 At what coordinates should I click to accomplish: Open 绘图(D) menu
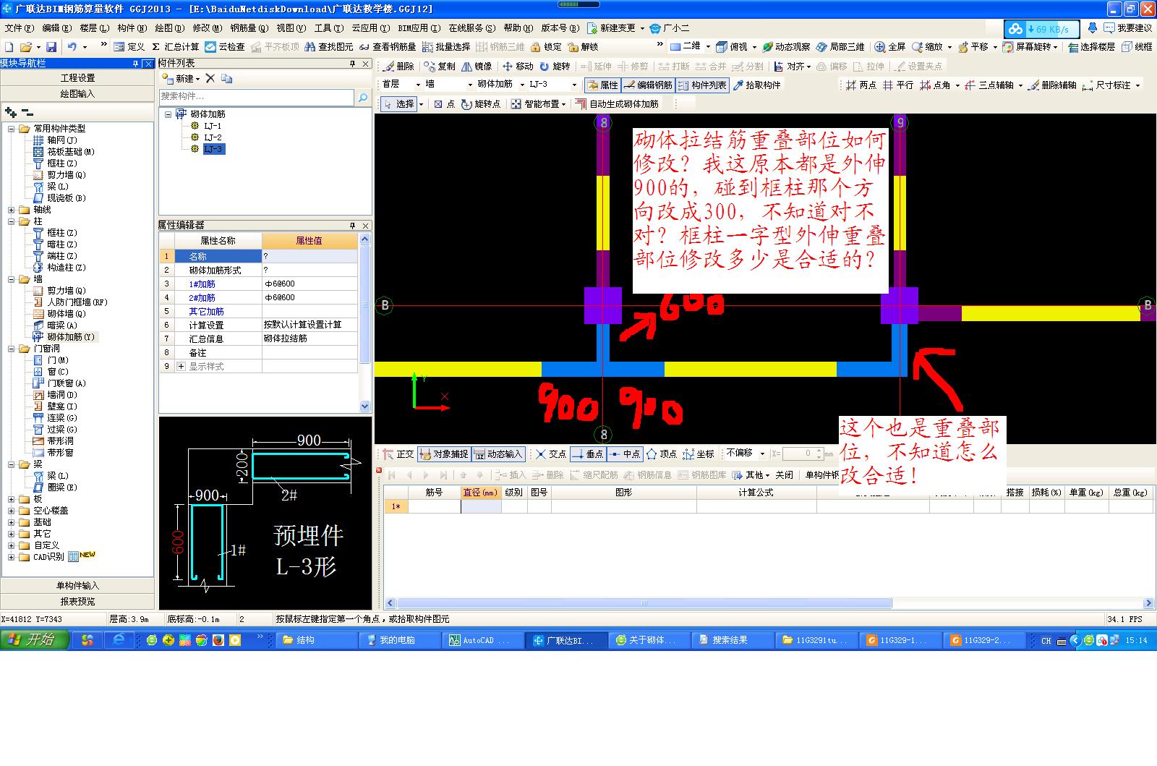169,28
